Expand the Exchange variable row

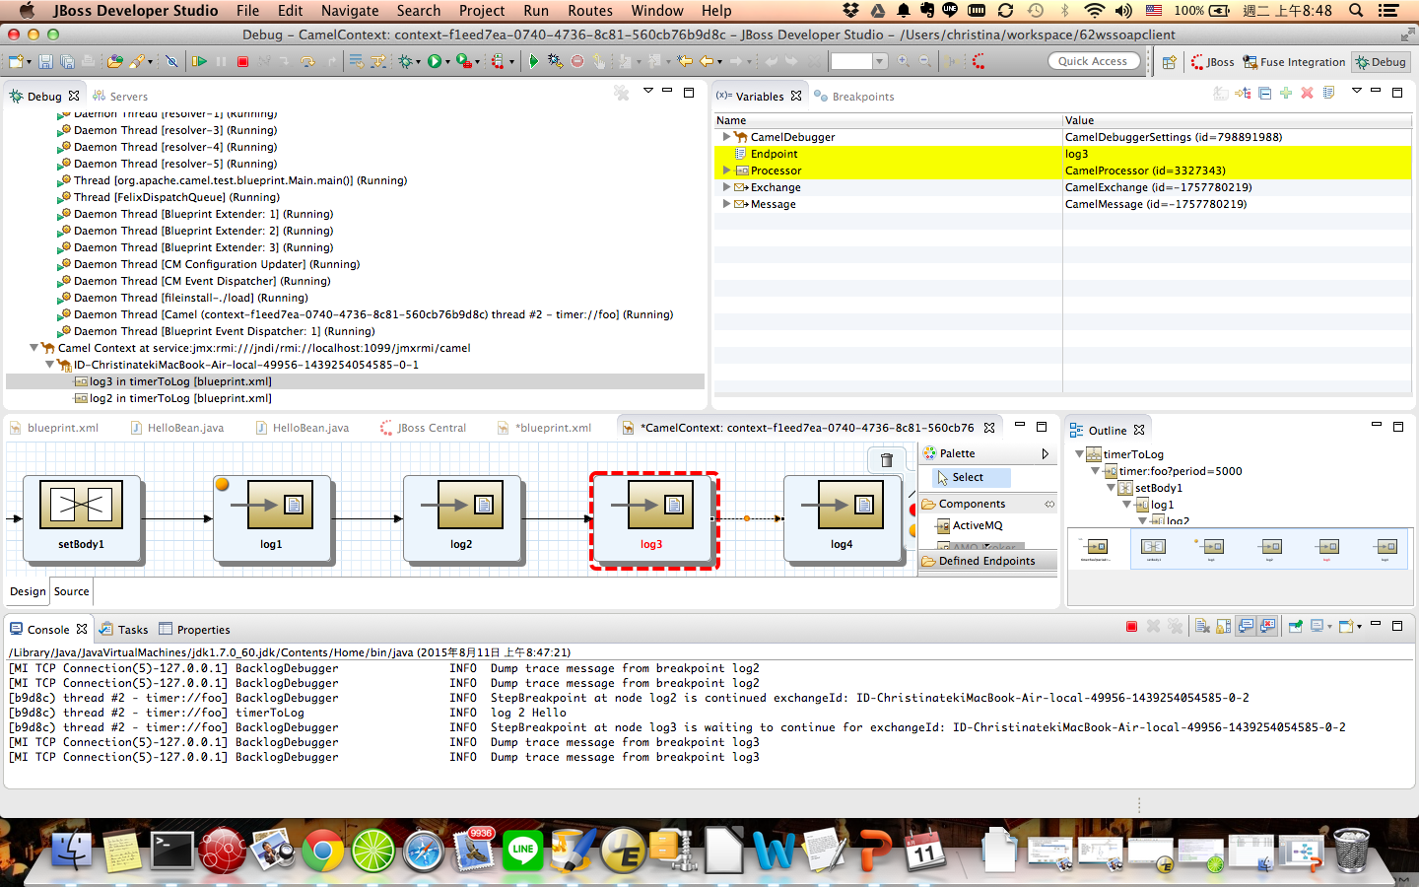point(726,187)
